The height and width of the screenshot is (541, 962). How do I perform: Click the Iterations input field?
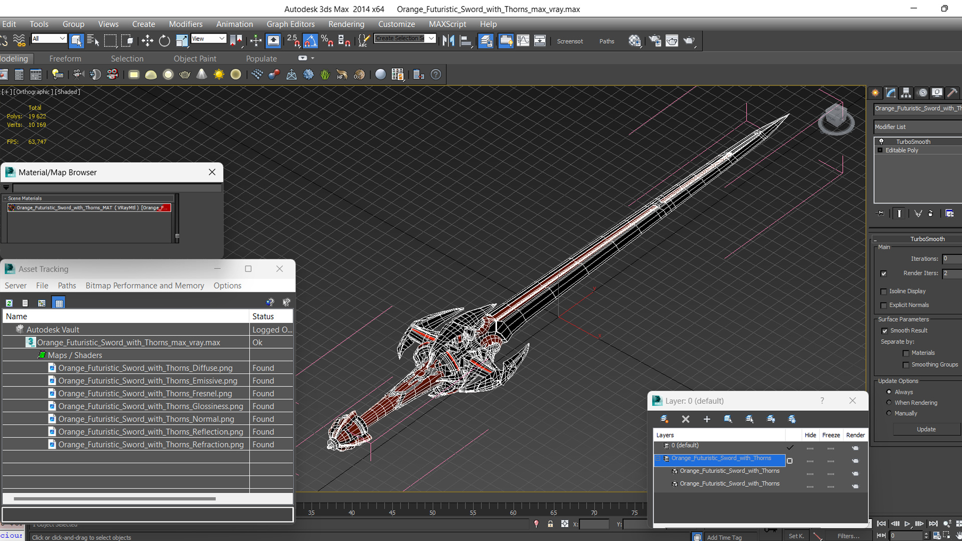(x=952, y=259)
